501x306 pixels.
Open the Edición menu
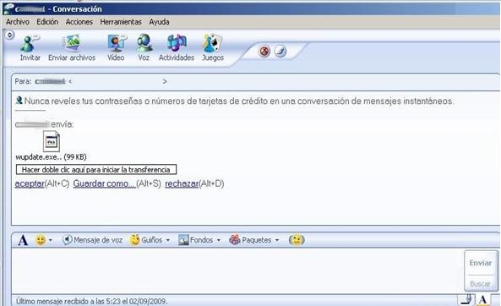tap(47, 22)
